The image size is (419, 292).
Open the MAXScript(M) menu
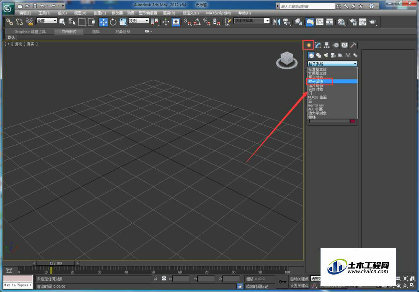tap(218, 13)
